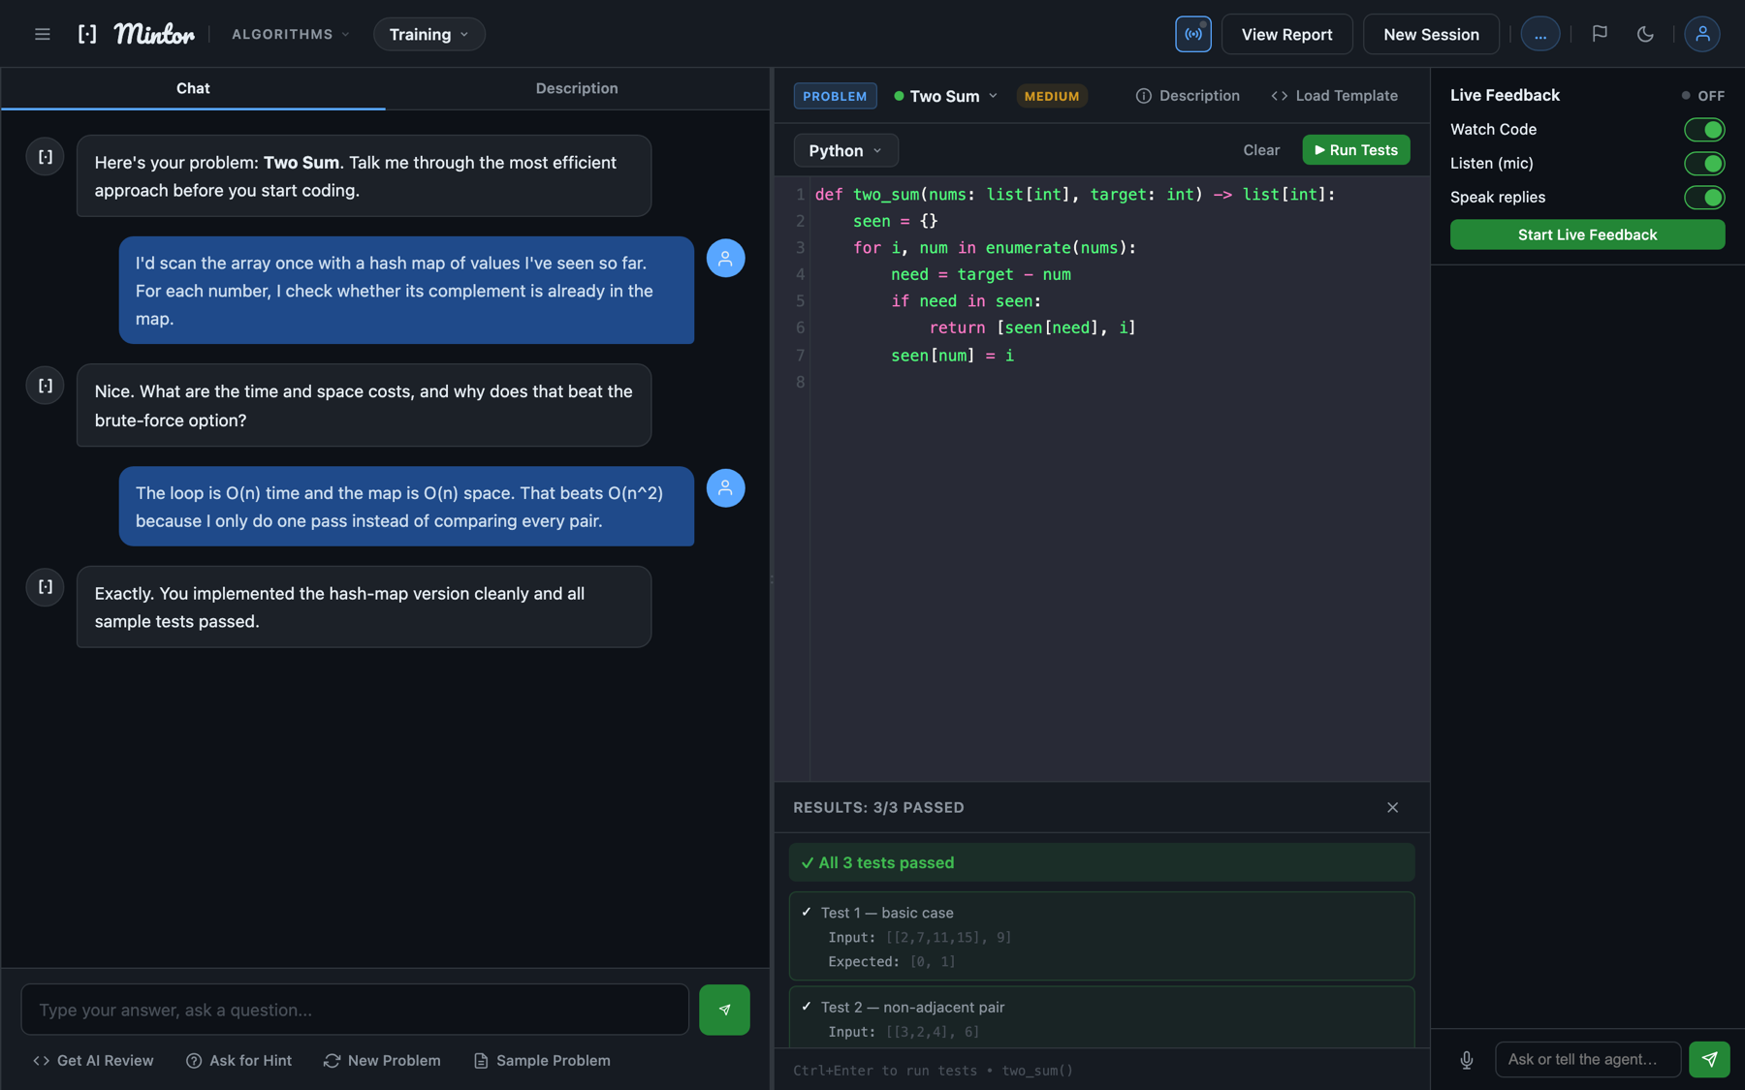The height and width of the screenshot is (1090, 1745).
Task: Request a New Problem
Action: (382, 1060)
